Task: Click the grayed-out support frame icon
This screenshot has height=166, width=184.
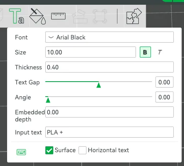Action: click(100, 16)
